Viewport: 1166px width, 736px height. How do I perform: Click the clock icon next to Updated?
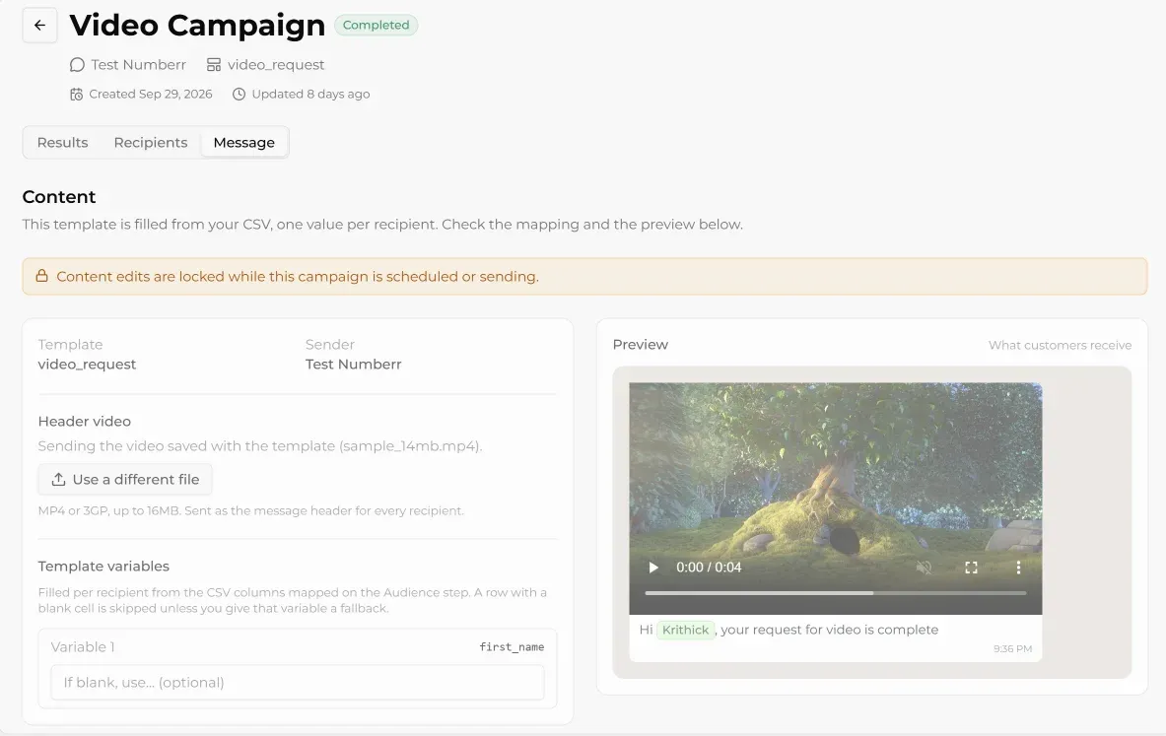239,95
